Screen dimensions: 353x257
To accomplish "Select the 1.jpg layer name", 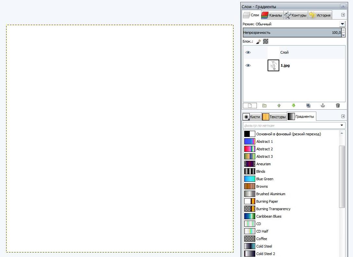I will coord(285,65).
